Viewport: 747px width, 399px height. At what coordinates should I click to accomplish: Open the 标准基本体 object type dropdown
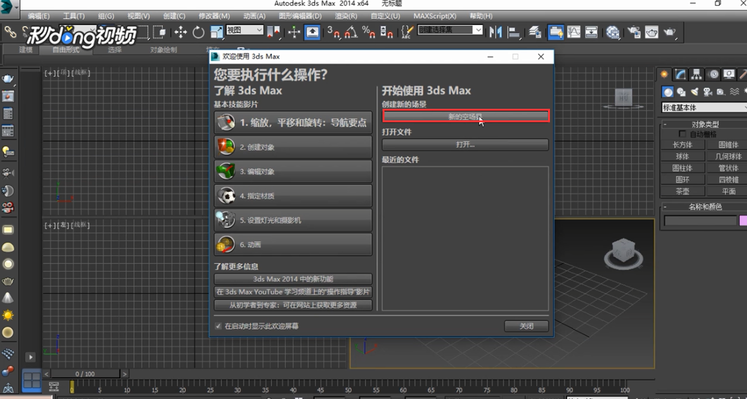click(704, 107)
